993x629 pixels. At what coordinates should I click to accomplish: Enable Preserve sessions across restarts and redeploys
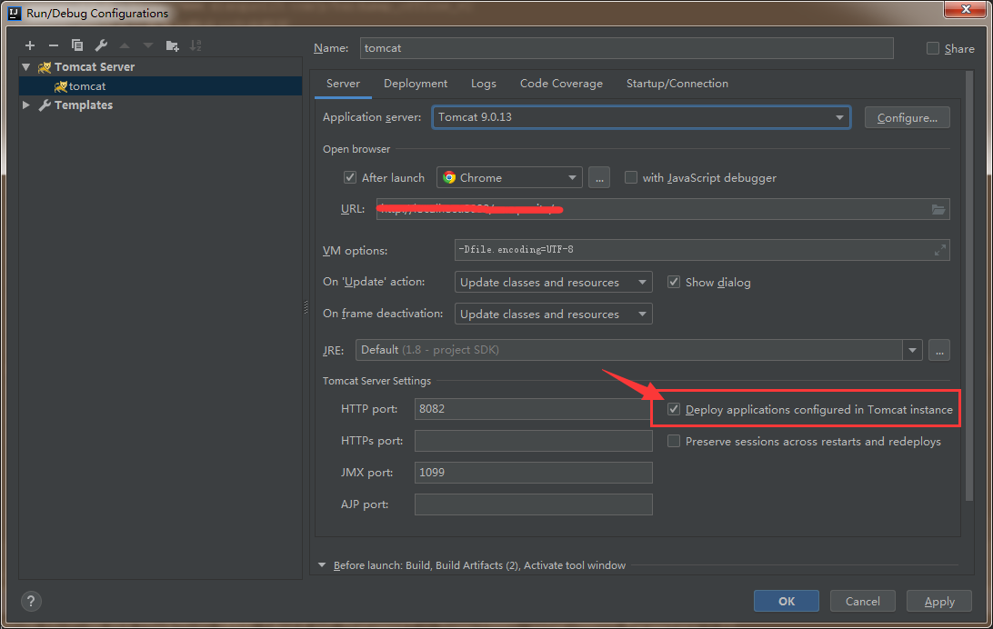(x=674, y=441)
